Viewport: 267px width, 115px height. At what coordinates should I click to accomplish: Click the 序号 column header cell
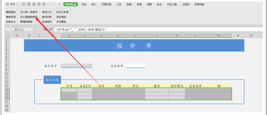click(x=69, y=86)
